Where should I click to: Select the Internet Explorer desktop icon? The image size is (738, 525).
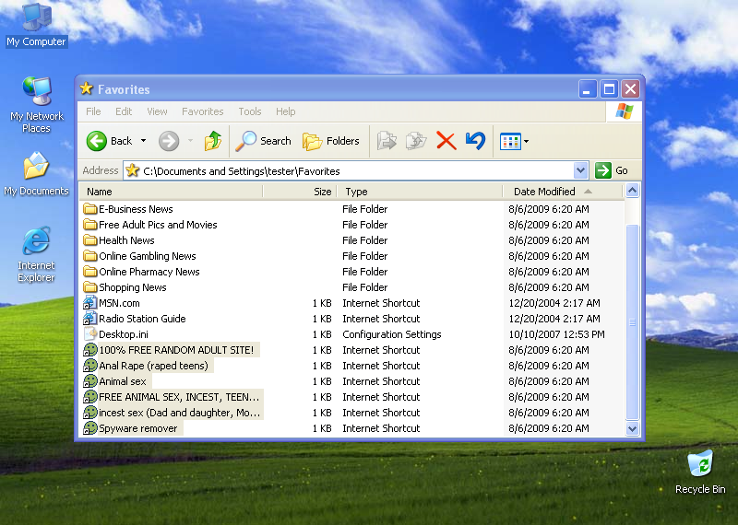click(36, 254)
